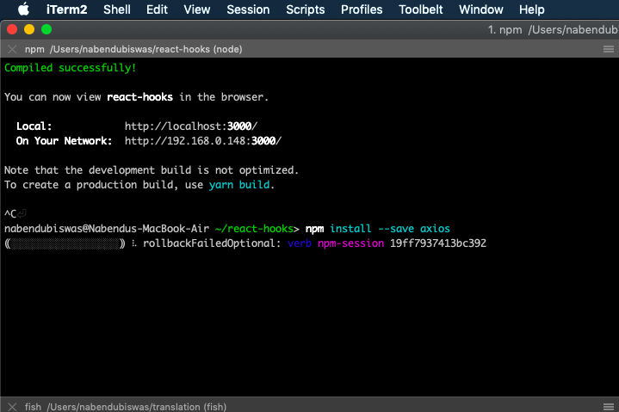Open the Help menu
The height and width of the screenshot is (412, 619).
531,9
